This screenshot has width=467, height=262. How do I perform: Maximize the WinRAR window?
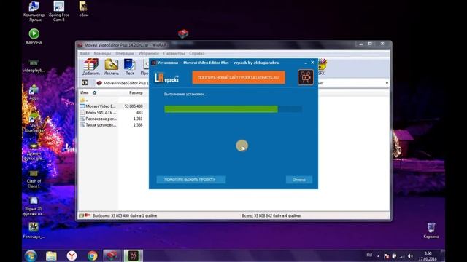pyautogui.click(x=370, y=44)
